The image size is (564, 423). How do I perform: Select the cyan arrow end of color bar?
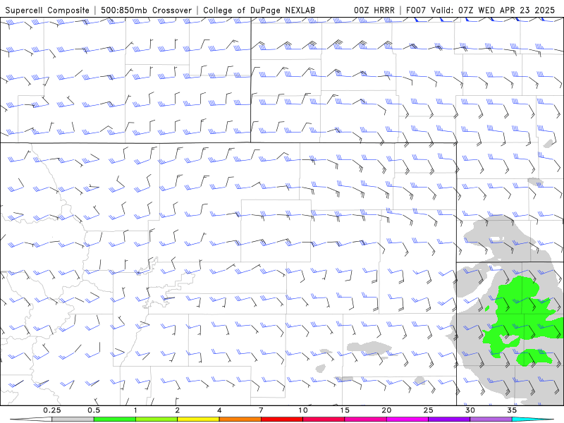534,419
